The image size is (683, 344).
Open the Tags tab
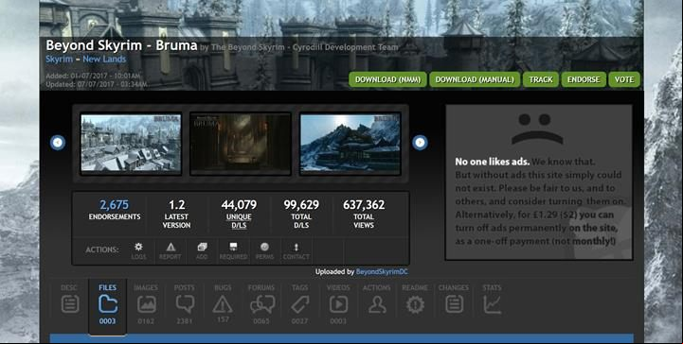point(299,304)
